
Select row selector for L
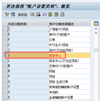5,60
